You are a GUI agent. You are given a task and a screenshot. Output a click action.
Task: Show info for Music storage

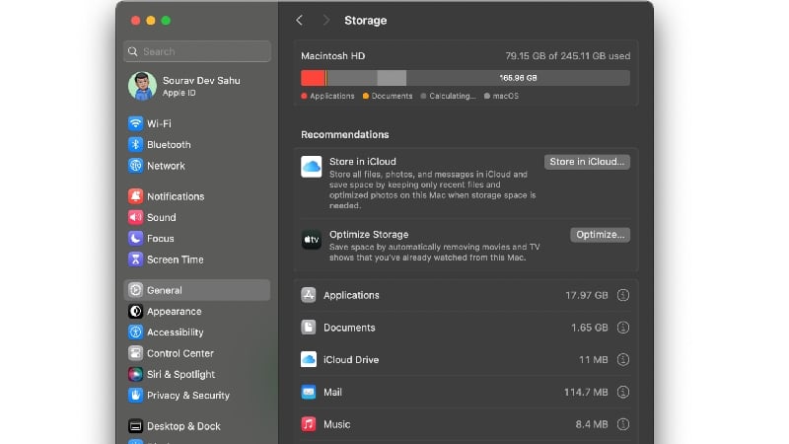point(623,424)
